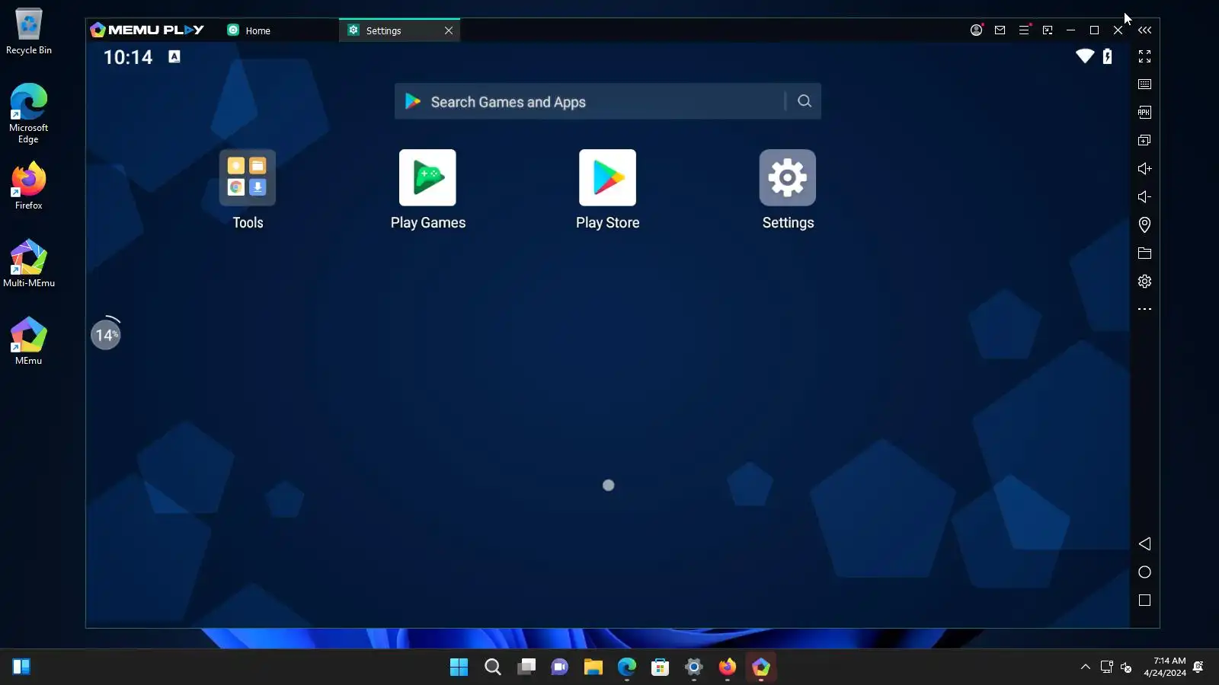This screenshot has width=1219, height=685.
Task: Open the shared folder icon
Action: 1144,253
